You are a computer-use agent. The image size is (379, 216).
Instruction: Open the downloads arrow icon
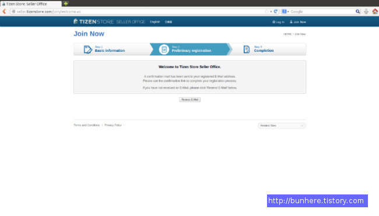point(366,11)
